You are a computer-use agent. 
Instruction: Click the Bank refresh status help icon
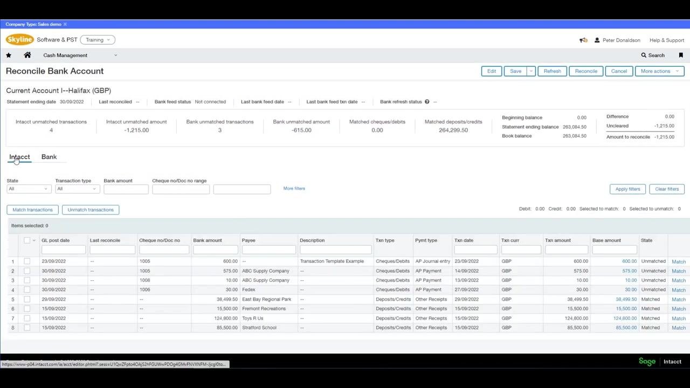coord(427,102)
